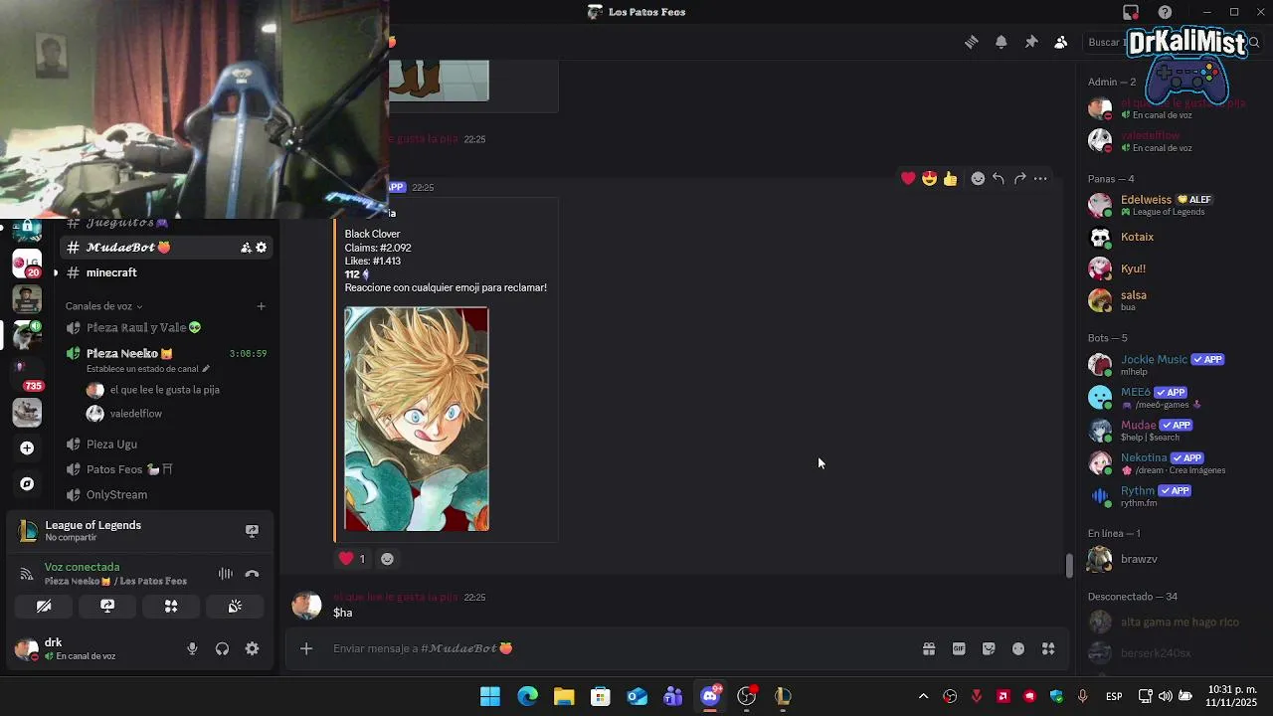React with heart-eyes emoji quick reaction
The height and width of the screenshot is (716, 1273).
[929, 178]
